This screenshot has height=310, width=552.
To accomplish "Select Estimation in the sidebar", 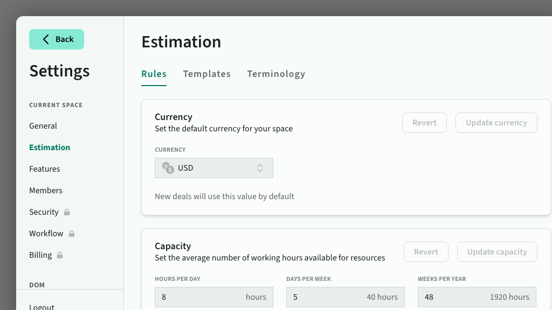I will [50, 147].
